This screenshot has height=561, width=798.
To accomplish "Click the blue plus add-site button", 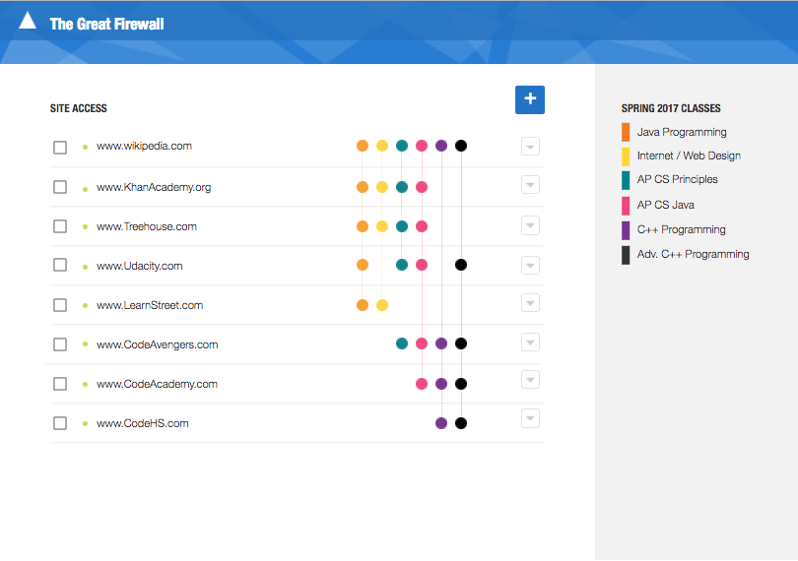I will click(x=530, y=99).
